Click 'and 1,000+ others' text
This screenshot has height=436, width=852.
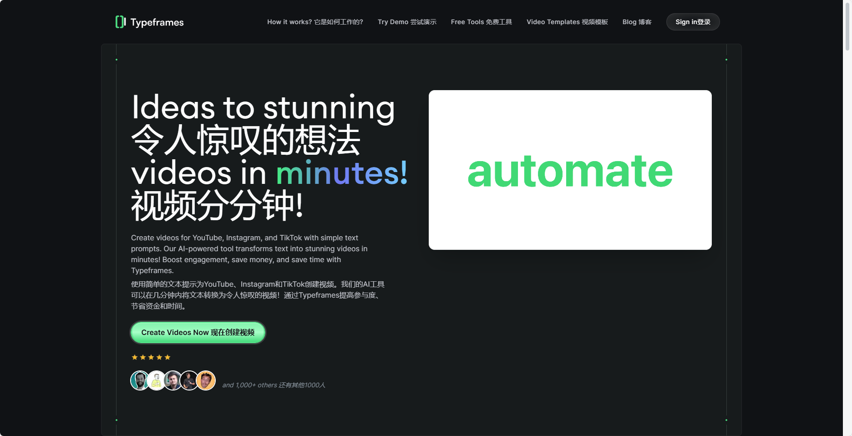(x=249, y=385)
